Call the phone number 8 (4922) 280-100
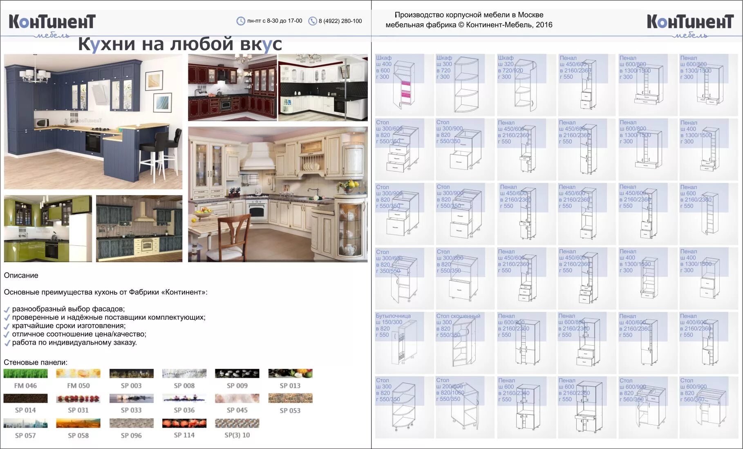This screenshot has width=743, height=449. coord(340,21)
